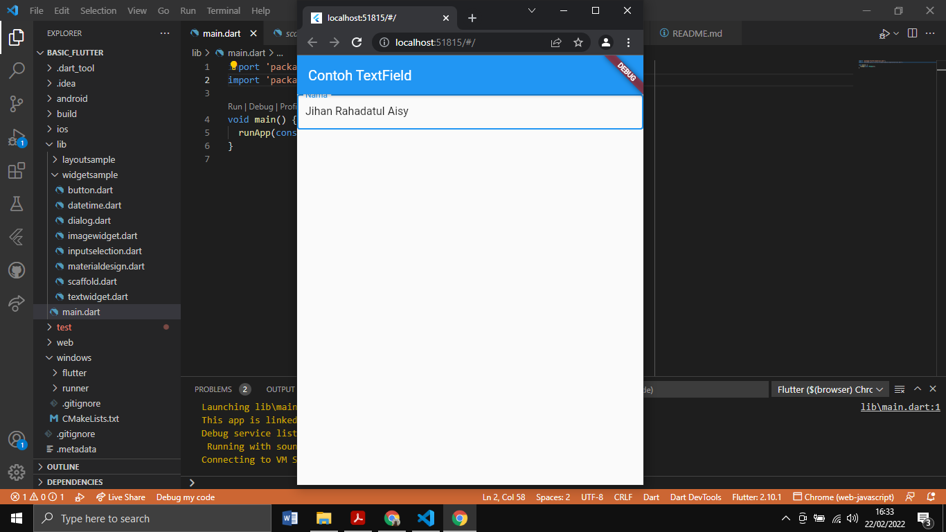Open the Source Control panel

point(17,103)
